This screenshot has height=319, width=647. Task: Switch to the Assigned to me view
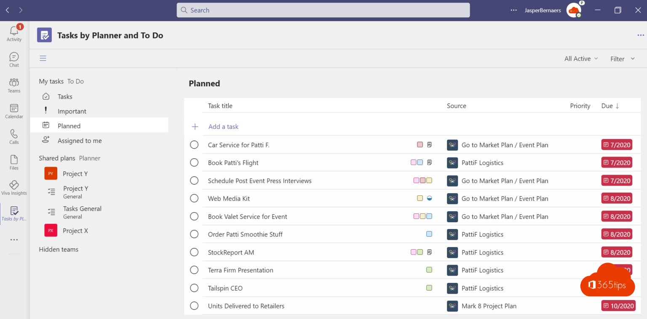tap(80, 141)
